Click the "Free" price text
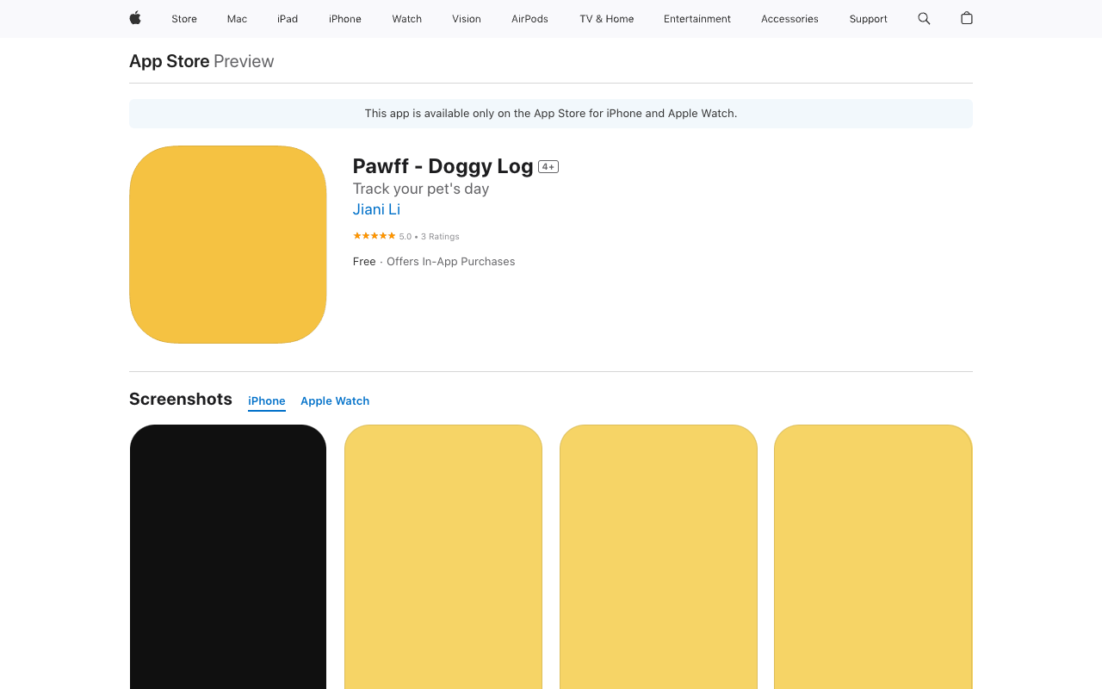1102x689 pixels. point(364,262)
